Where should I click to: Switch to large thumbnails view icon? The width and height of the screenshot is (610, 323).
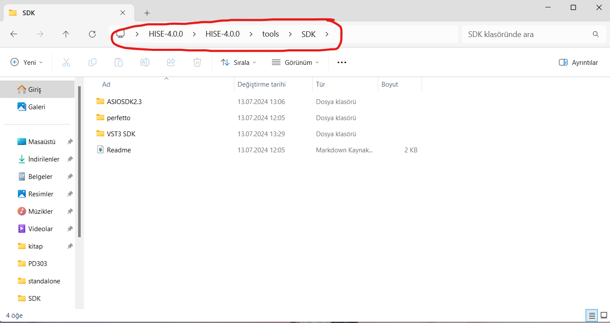pos(604,315)
